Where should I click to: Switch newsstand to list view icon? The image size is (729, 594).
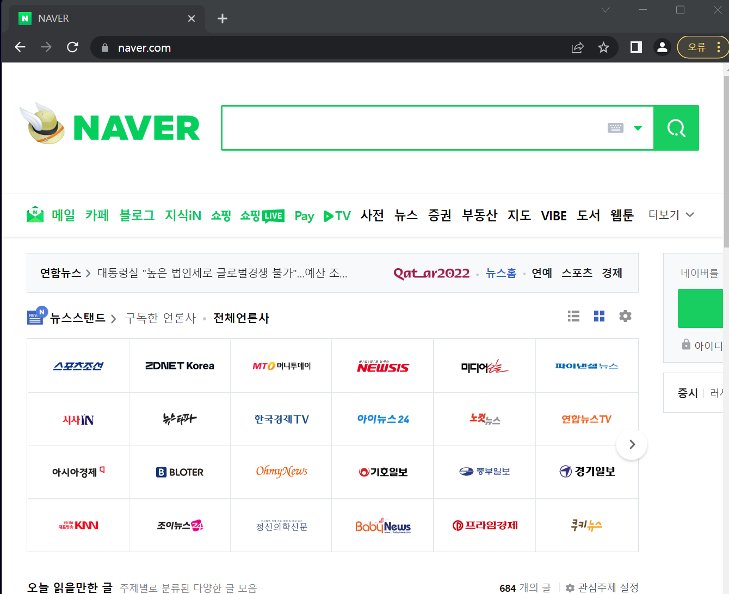pyautogui.click(x=573, y=316)
